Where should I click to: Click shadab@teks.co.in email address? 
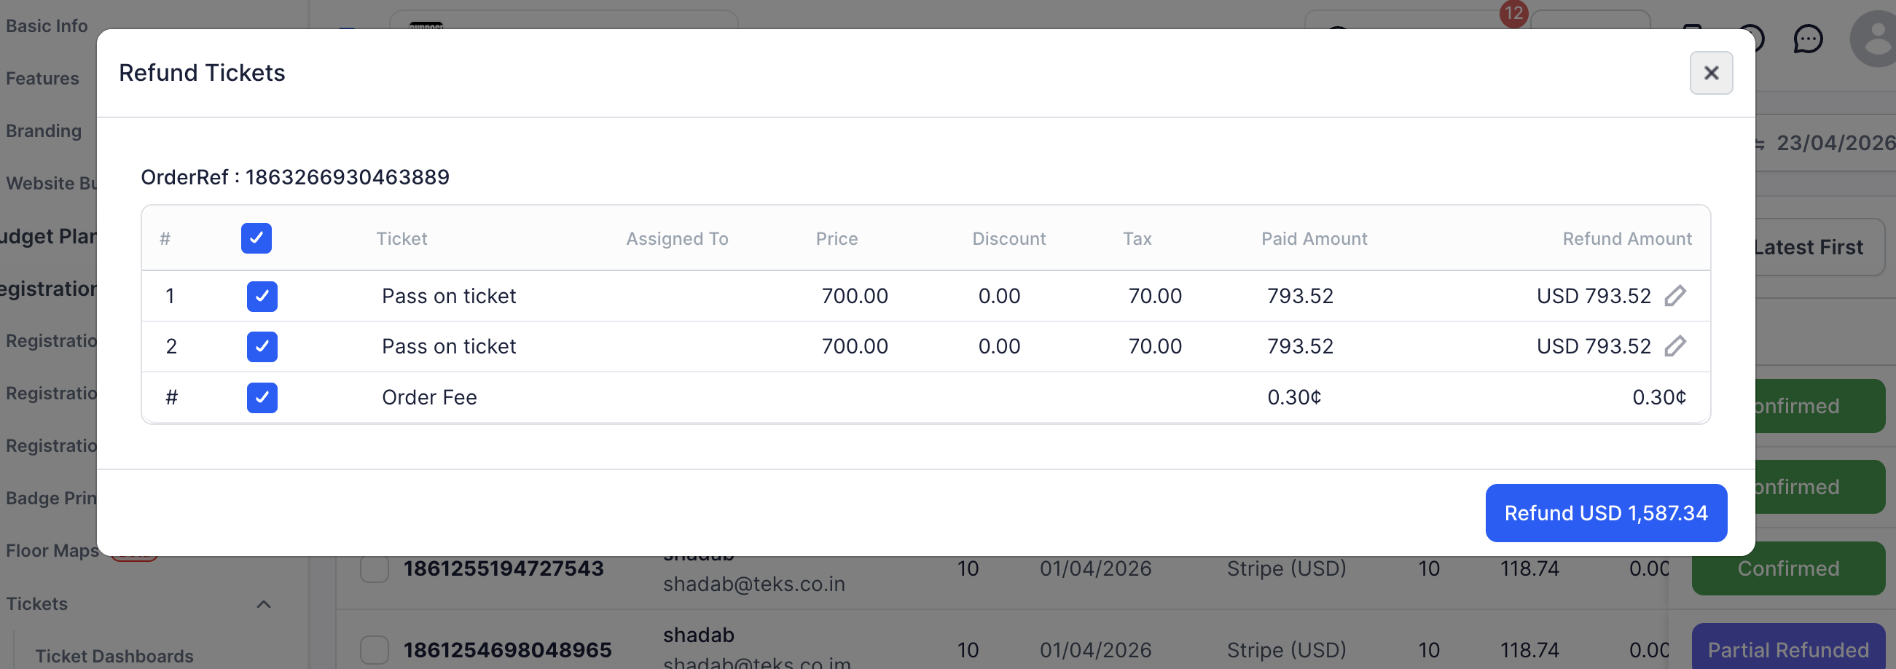[753, 584]
